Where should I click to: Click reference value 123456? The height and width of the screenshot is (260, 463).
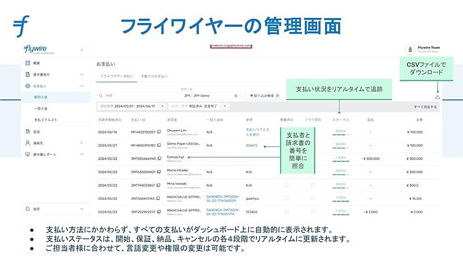(251, 211)
